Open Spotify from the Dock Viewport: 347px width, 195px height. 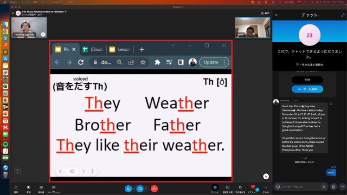5,145
